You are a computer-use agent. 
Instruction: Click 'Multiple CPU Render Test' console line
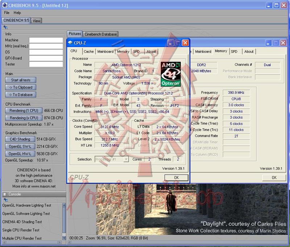(x=22, y=238)
